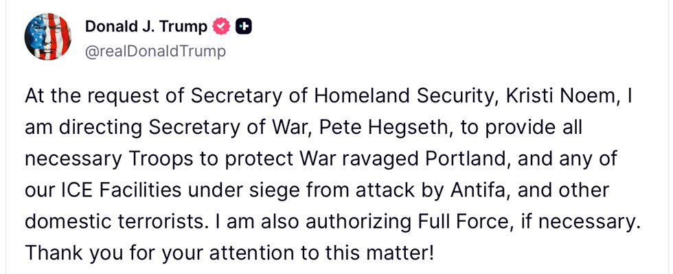Click the word Portland in the post

pyautogui.click(x=467, y=159)
